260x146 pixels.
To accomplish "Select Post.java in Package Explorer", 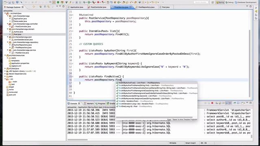I will coord(17,34).
